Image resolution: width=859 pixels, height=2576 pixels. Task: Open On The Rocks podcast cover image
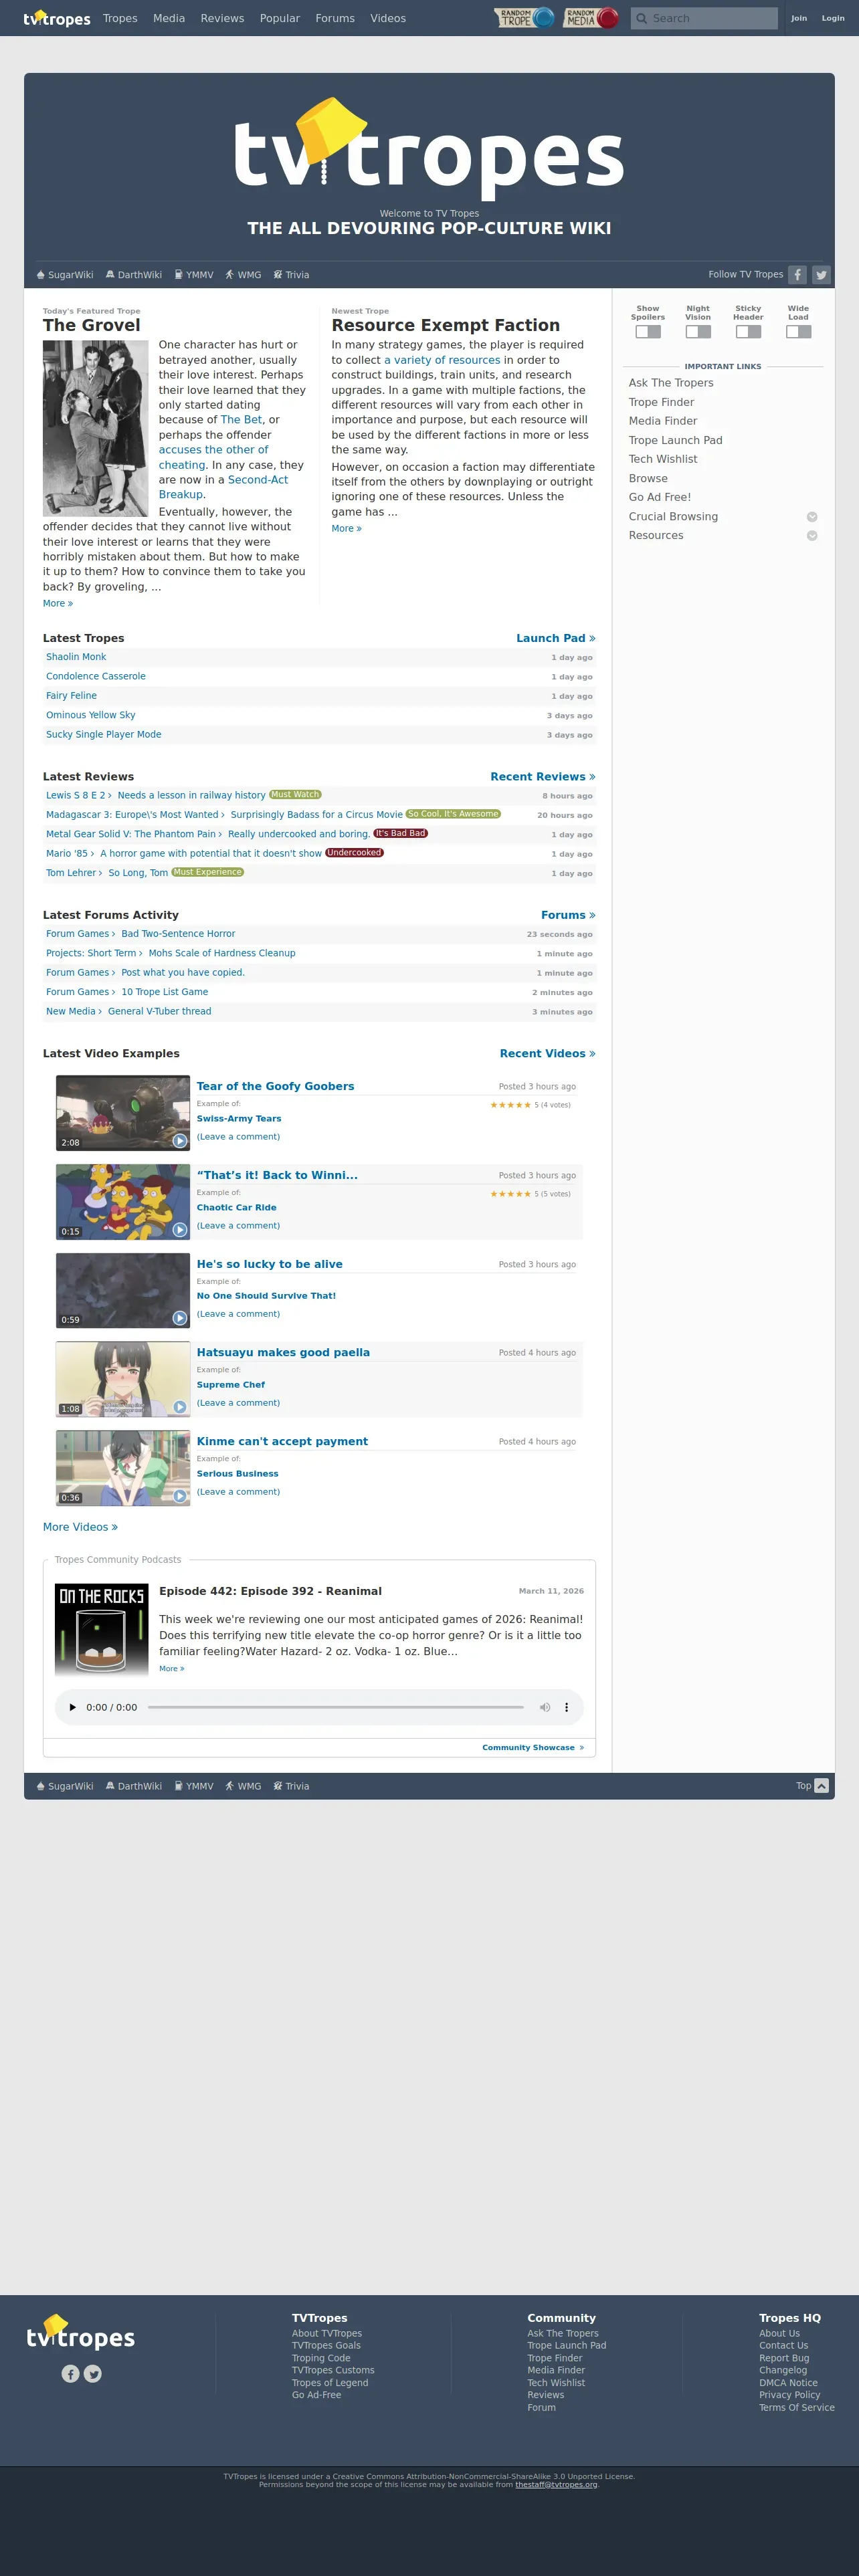point(101,1629)
